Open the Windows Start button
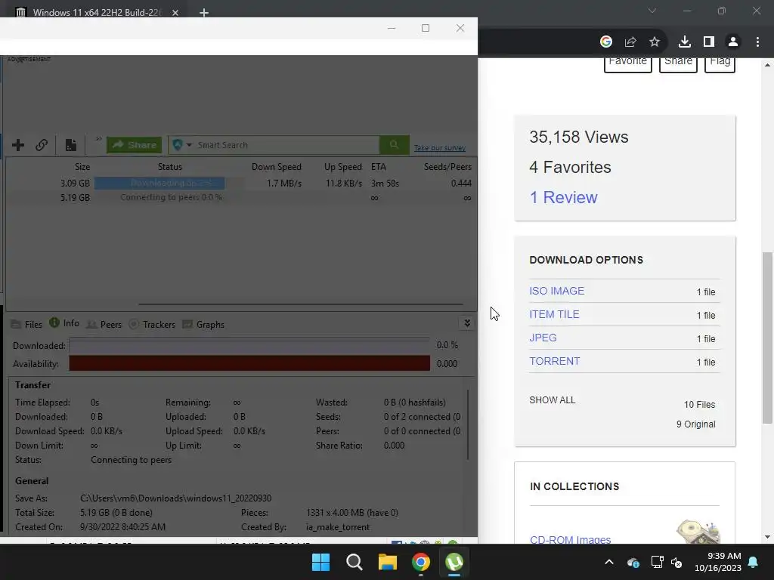Image resolution: width=774 pixels, height=580 pixels. pos(320,562)
